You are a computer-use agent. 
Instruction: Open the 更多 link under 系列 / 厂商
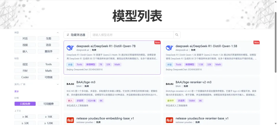tap(17, 91)
